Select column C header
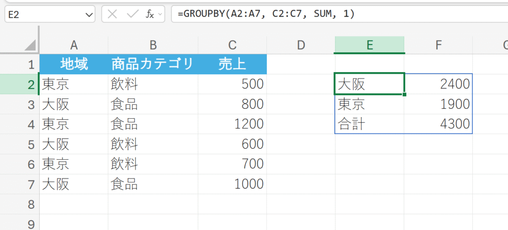 [232, 46]
